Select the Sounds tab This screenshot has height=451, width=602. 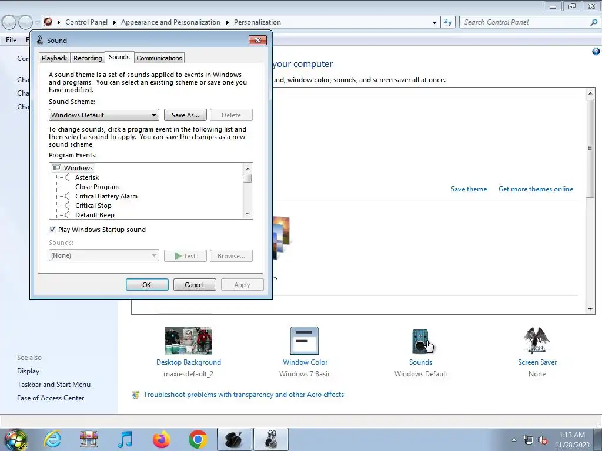(119, 57)
